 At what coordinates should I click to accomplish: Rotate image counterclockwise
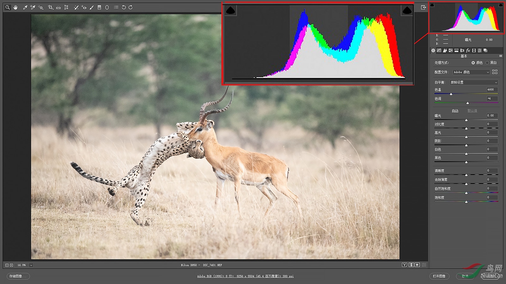click(x=124, y=7)
